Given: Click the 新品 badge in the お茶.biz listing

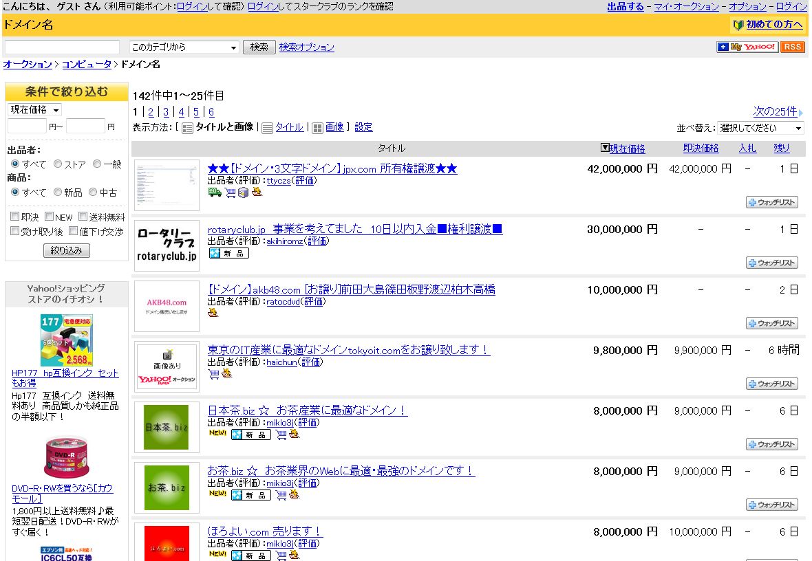Looking at the screenshot, I should click(x=250, y=495).
